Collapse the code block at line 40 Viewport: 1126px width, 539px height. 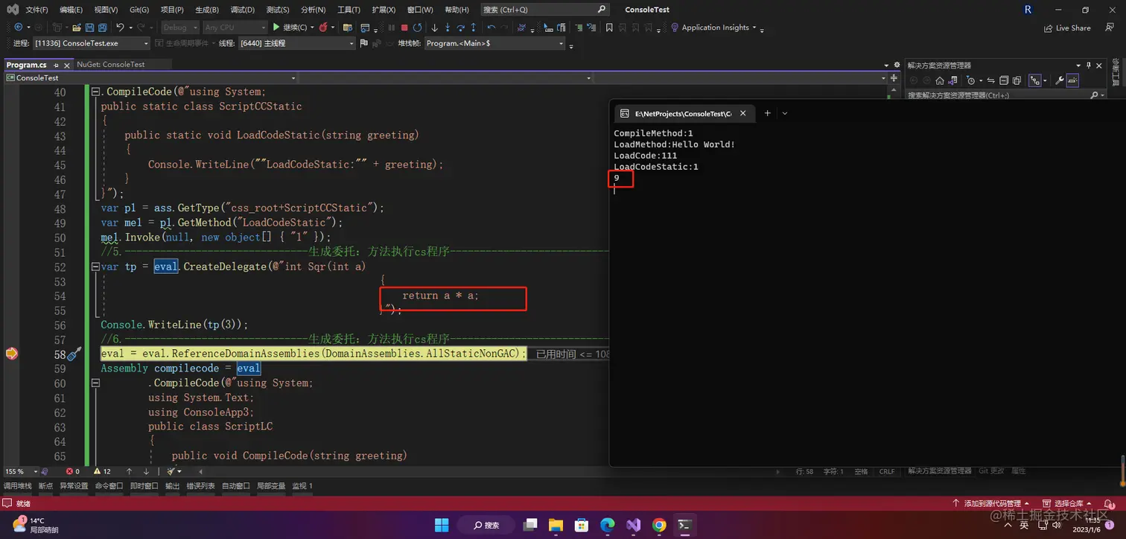click(95, 92)
